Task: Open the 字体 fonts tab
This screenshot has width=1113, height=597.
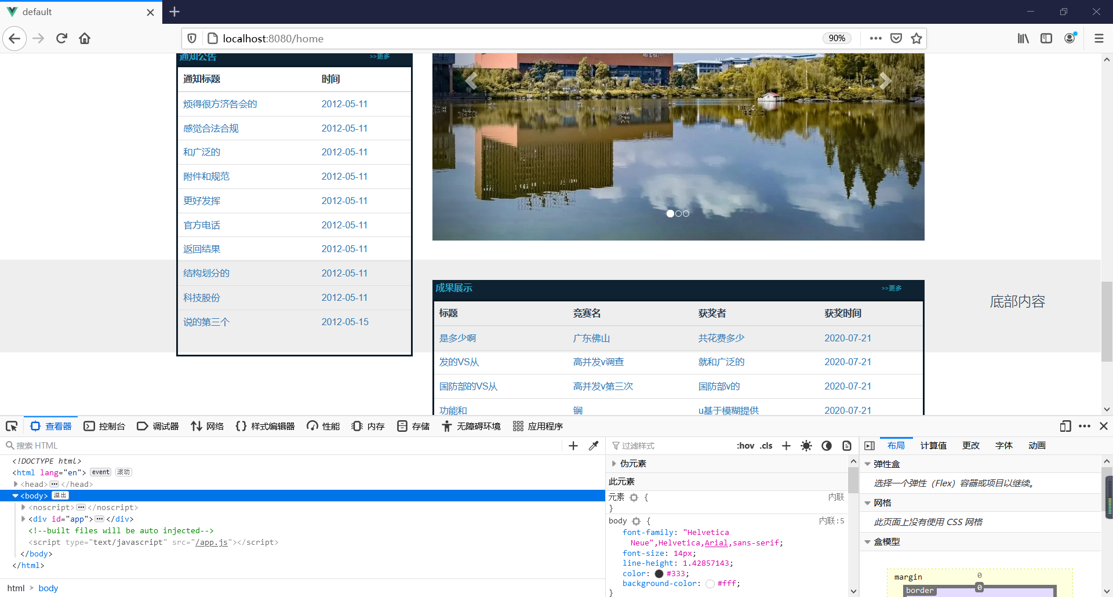Action: [1003, 446]
